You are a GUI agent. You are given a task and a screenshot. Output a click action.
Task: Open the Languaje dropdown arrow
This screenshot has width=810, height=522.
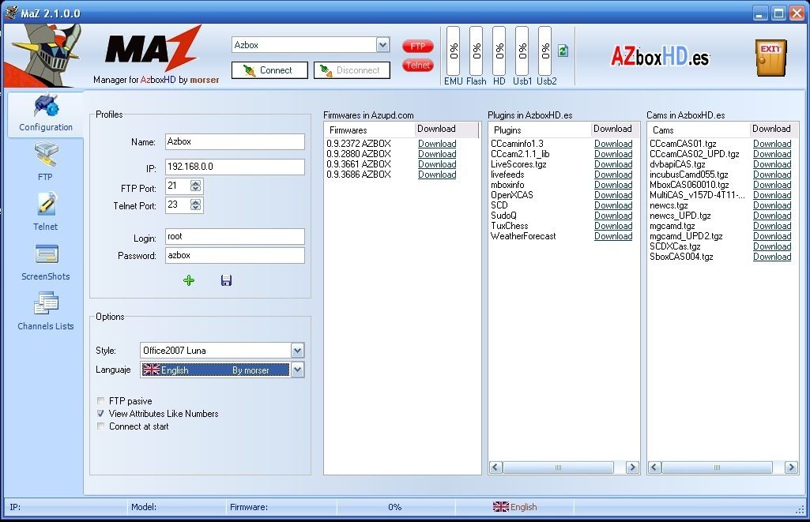pyautogui.click(x=298, y=370)
